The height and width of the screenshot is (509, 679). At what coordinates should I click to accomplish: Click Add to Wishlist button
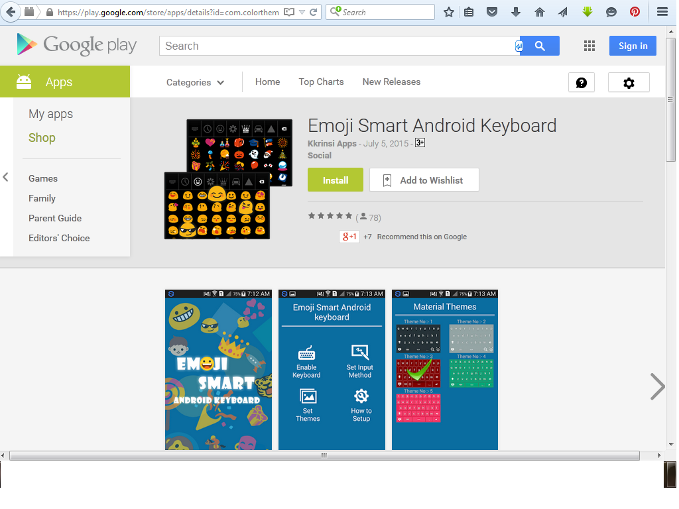click(x=424, y=180)
